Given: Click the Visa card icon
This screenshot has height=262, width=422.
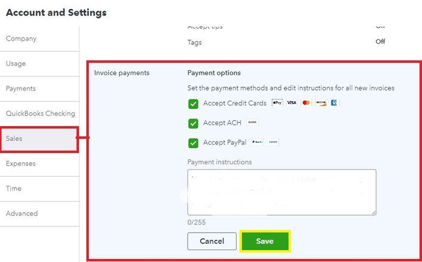Looking at the screenshot, I should pos(291,103).
